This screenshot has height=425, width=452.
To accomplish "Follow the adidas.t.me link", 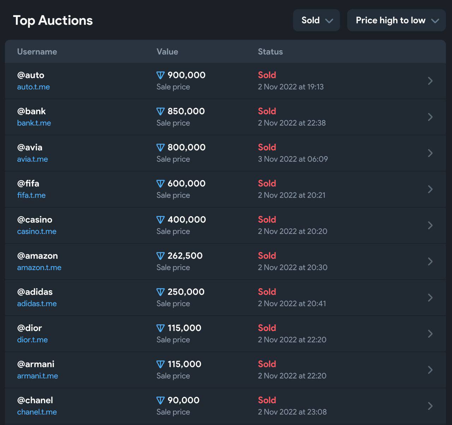I will (x=37, y=304).
